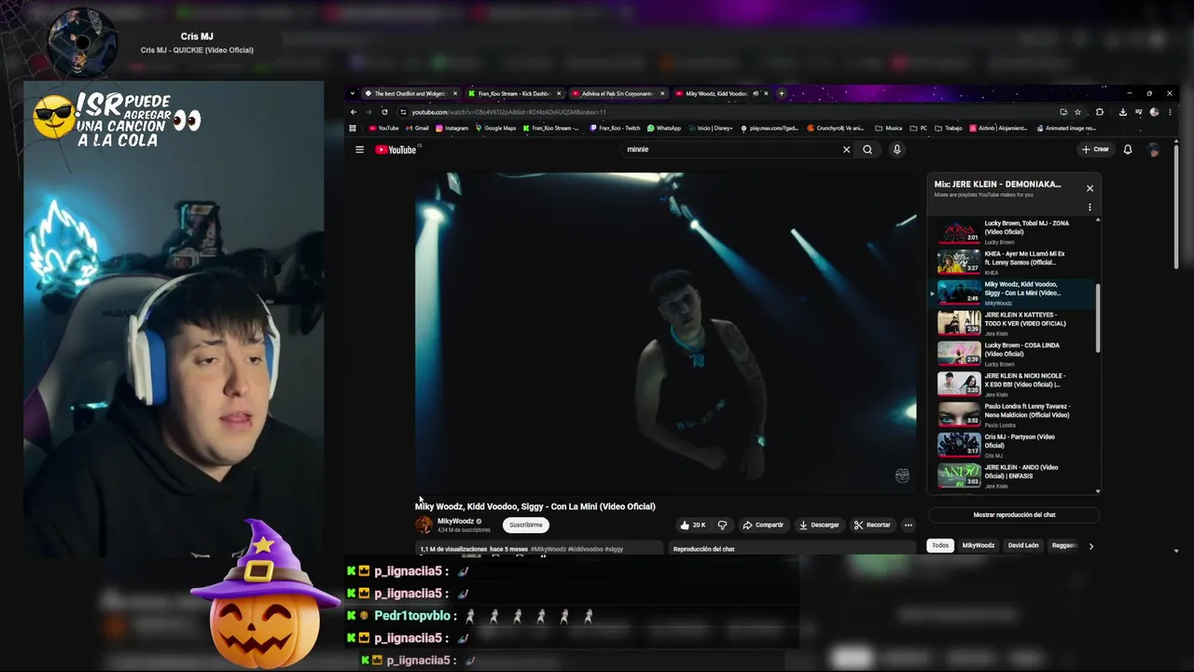Open MikyWoodz channel avatar
This screenshot has height=672, width=1194.
(423, 525)
